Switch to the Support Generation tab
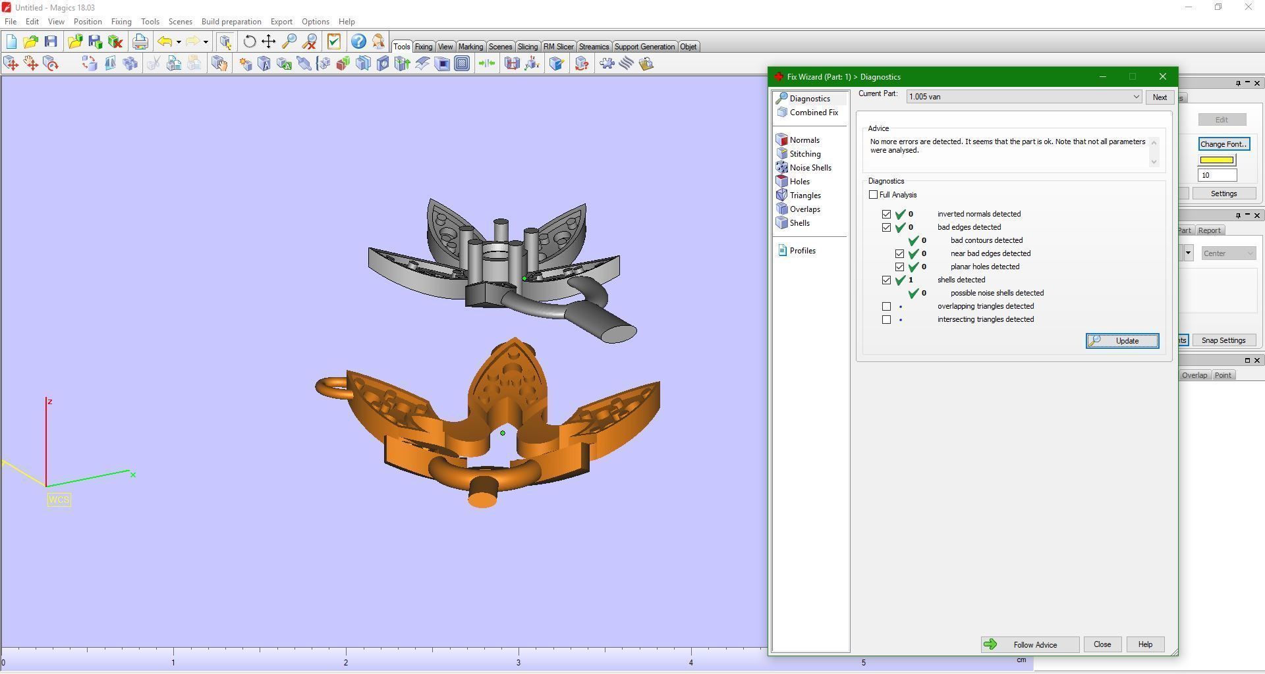 644,47
